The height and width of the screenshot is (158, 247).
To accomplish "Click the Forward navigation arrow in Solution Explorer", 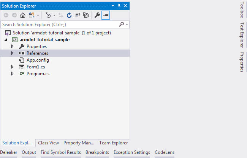I will [14, 15].
